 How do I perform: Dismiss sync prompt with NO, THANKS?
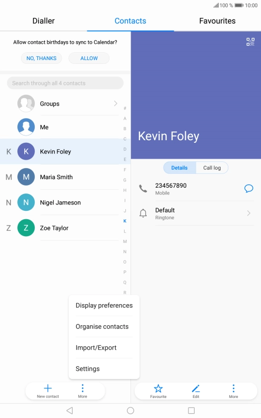pos(42,58)
